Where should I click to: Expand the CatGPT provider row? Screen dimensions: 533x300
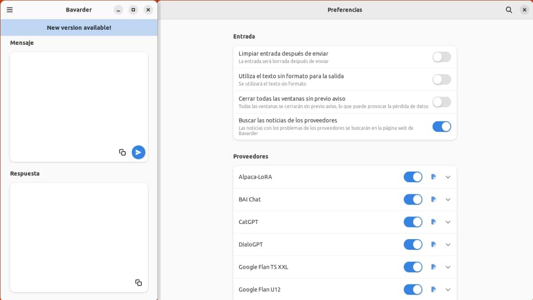(x=448, y=222)
